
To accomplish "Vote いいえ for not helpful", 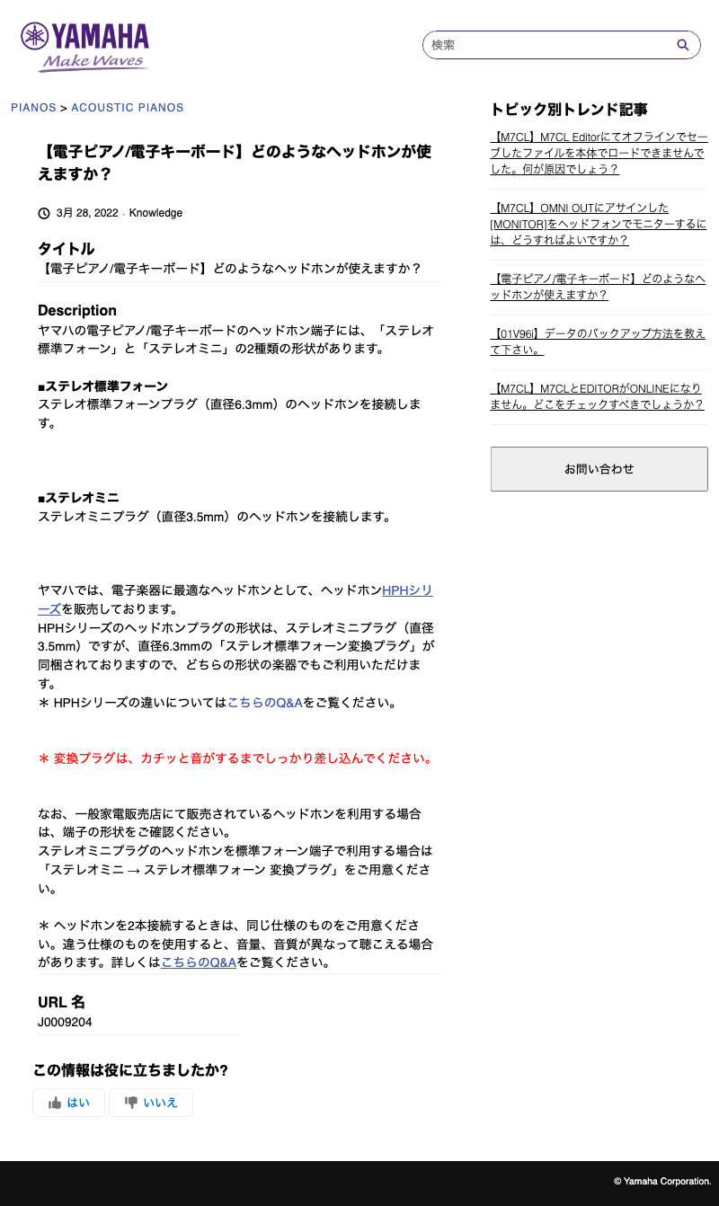I will click(x=151, y=1103).
